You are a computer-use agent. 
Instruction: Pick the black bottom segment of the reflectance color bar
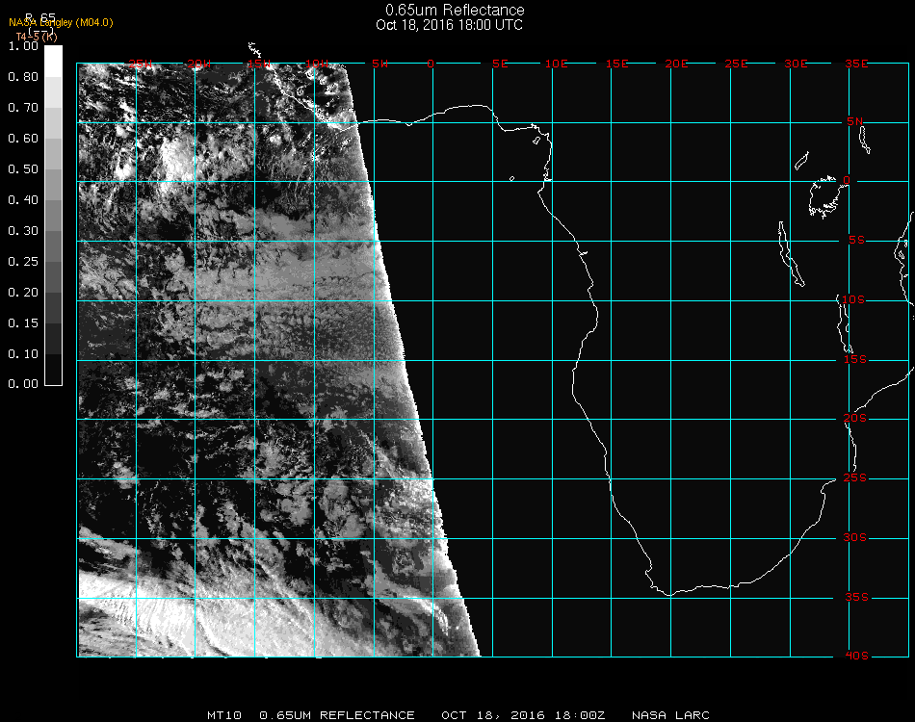53,369
